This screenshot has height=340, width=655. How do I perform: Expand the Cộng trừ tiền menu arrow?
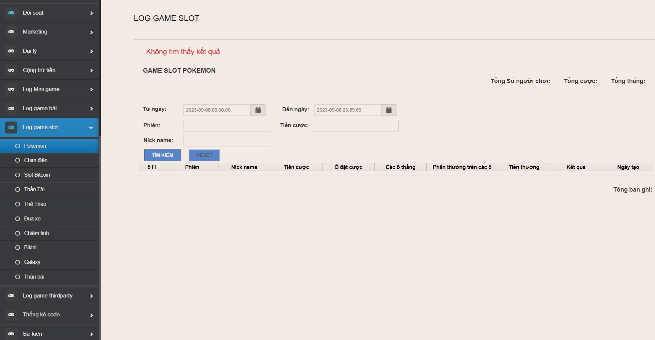91,71
